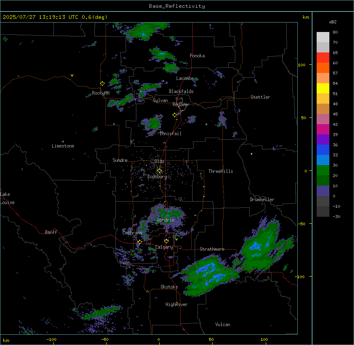Pick the slate purple 0-10 dBZ swatch
Screen dimensions: 354x345
323,191
